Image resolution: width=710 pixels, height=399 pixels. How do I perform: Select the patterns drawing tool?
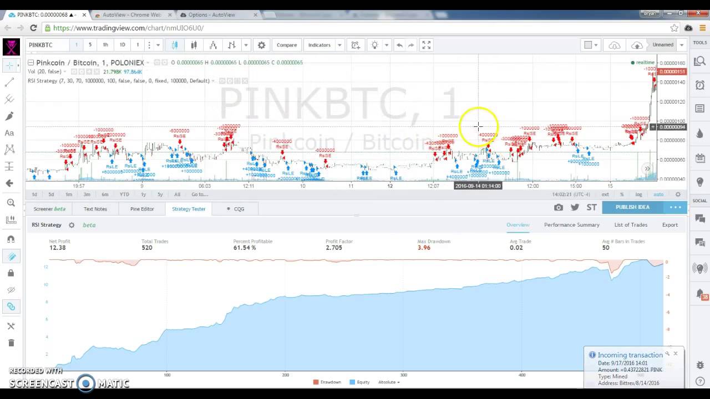tap(10, 149)
